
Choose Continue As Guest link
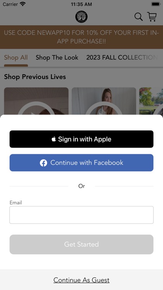click(x=81, y=280)
